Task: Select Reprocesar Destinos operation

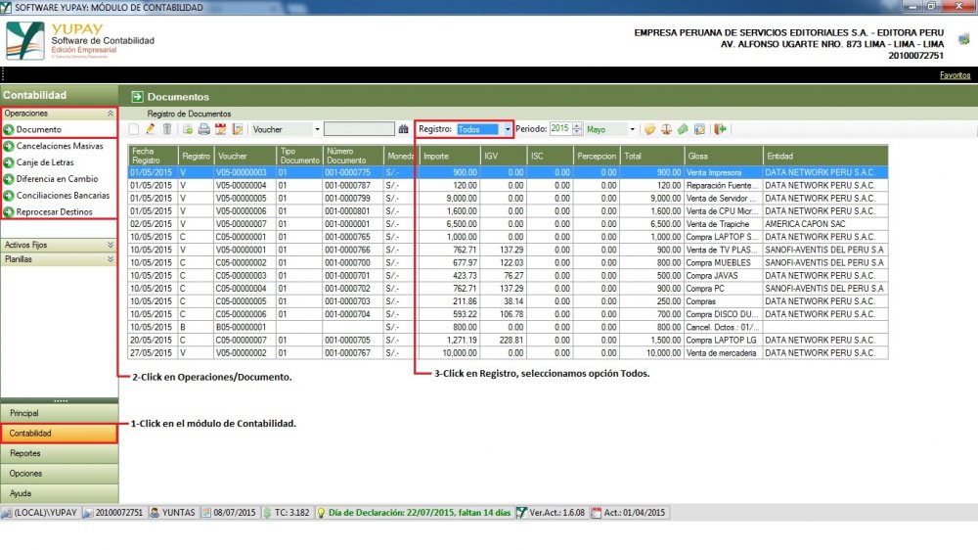Action: 54,212
